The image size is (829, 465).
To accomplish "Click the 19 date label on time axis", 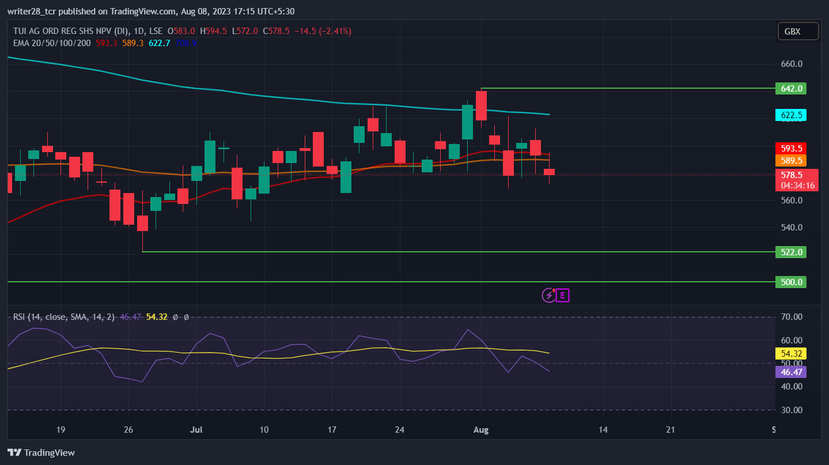I will pos(60,430).
